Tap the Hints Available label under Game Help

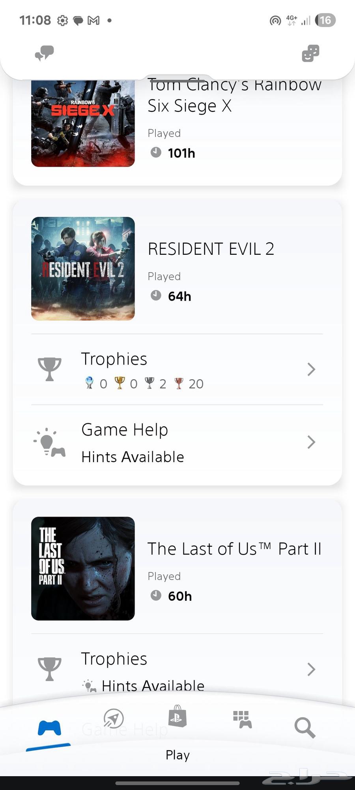[x=133, y=457]
